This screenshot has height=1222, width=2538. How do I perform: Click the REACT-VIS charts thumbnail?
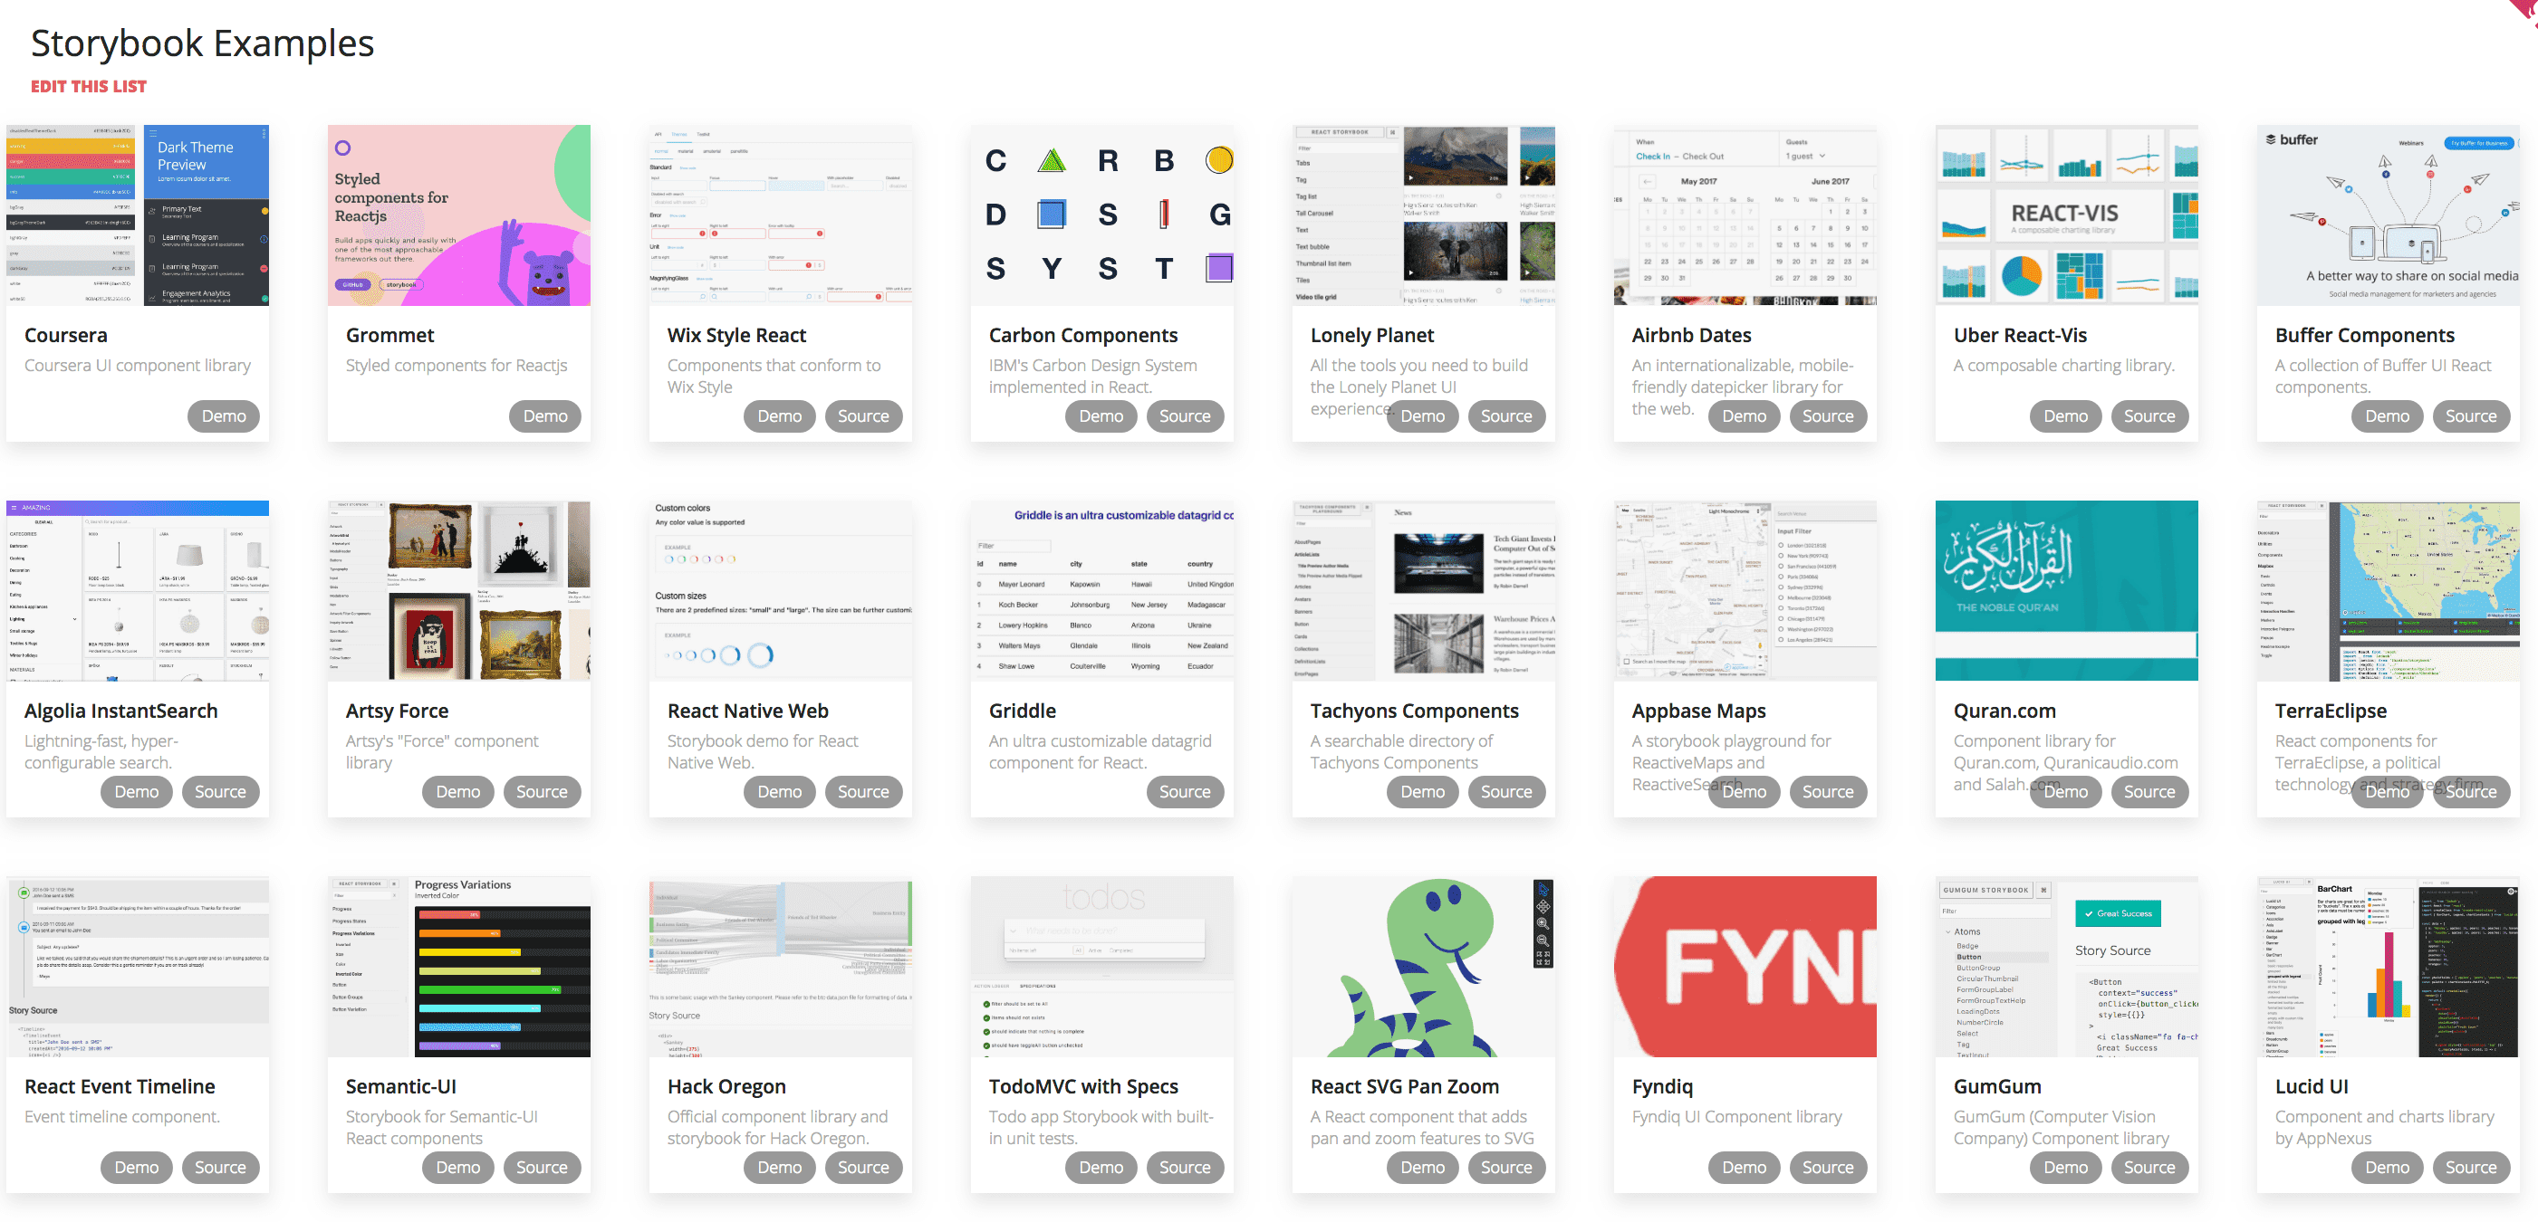(x=2067, y=215)
